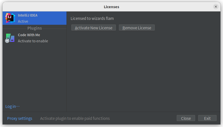
Task: Click the "Activate plugin to enable paid functions" message
Action: [75, 118]
